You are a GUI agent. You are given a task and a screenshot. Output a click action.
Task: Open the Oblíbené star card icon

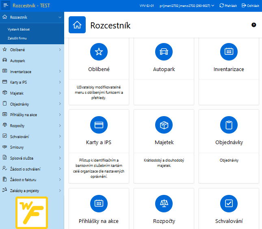point(99,52)
